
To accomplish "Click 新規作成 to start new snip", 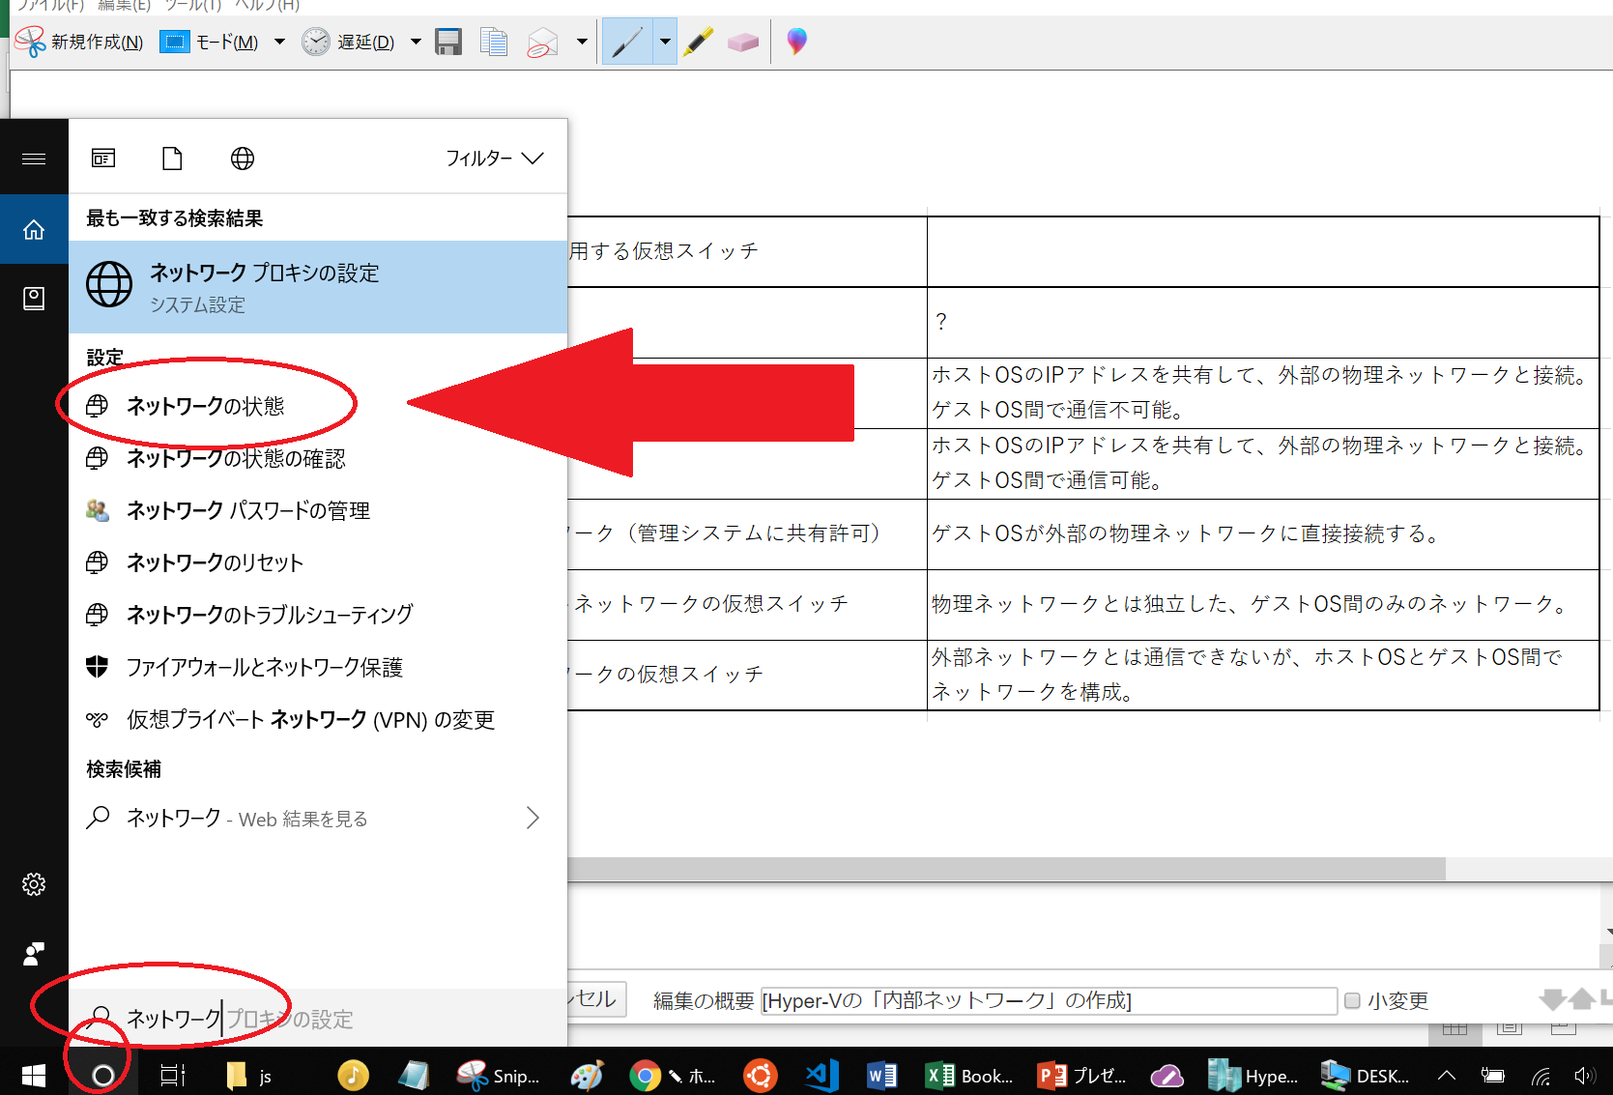I will (80, 43).
